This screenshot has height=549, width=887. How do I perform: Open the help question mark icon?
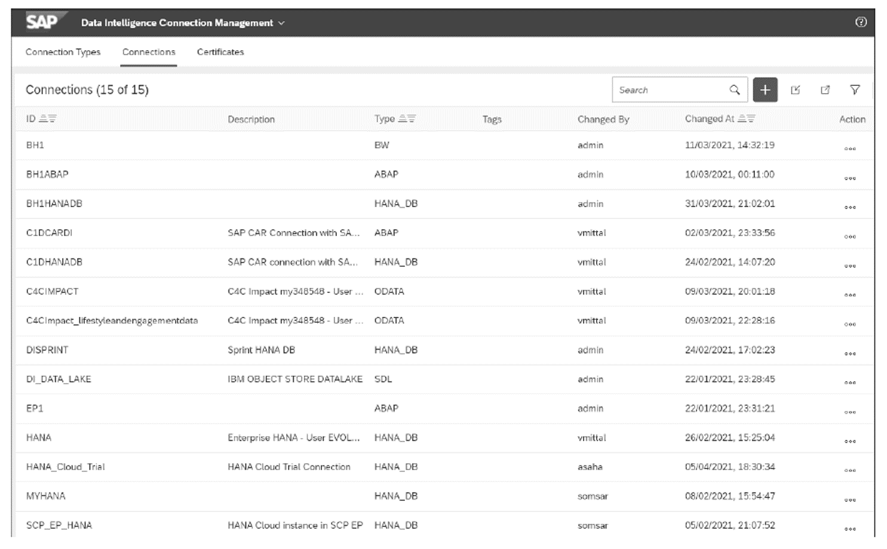pyautogui.click(x=861, y=22)
